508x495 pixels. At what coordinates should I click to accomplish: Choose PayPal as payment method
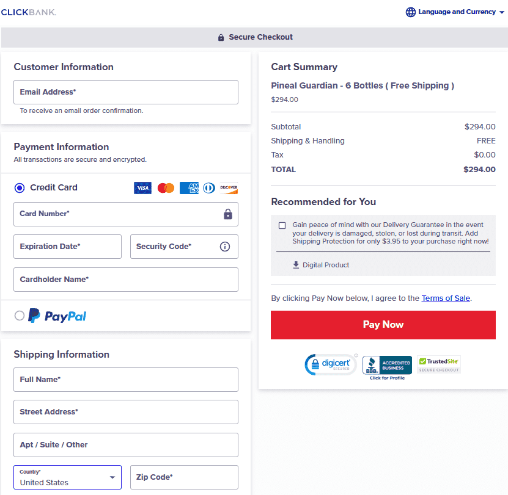pos(19,316)
